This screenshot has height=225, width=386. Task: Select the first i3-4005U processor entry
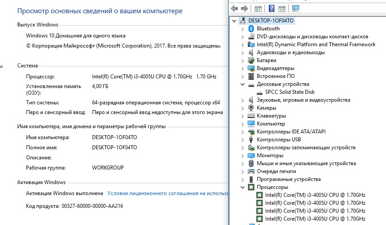[x=315, y=195]
